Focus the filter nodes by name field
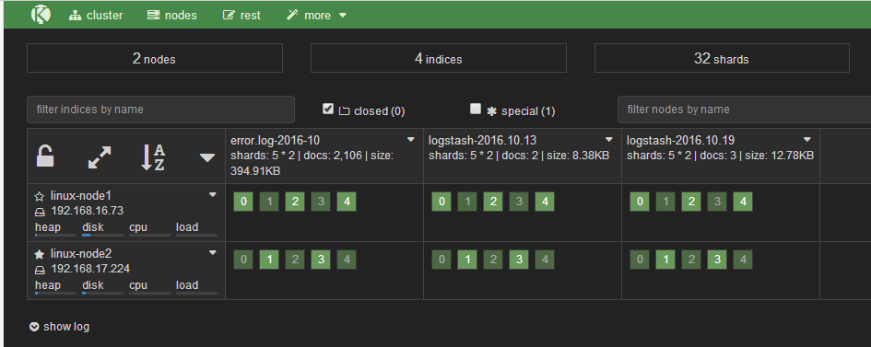The height and width of the screenshot is (347, 871). pos(745,110)
